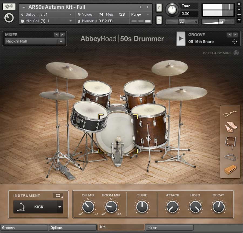Select next mixer preset arrow

pyautogui.click(x=62, y=35)
